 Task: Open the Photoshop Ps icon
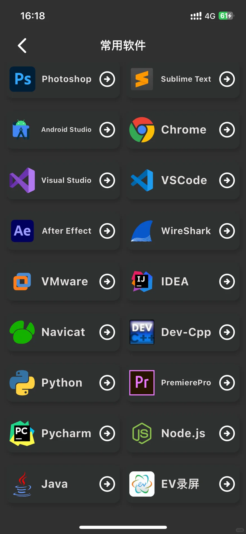(x=22, y=79)
